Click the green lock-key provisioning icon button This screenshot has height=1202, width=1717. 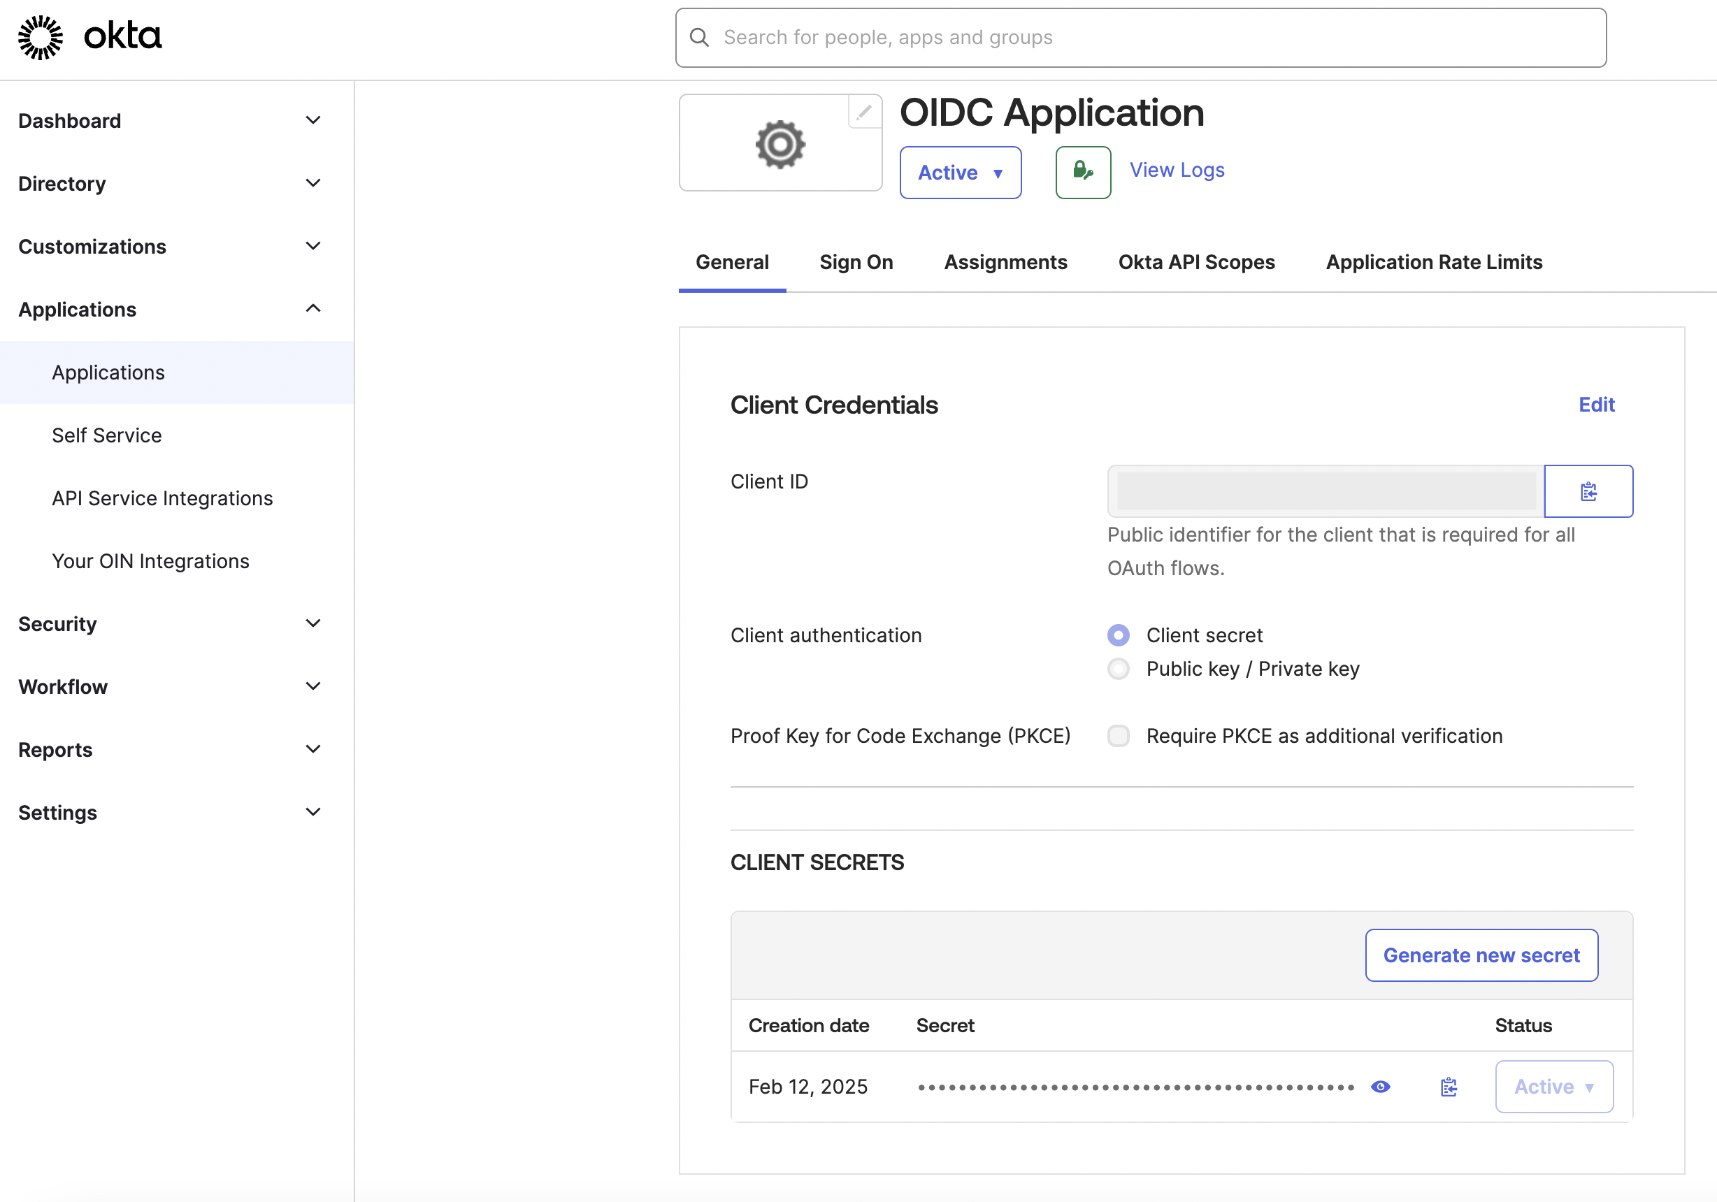point(1083,172)
